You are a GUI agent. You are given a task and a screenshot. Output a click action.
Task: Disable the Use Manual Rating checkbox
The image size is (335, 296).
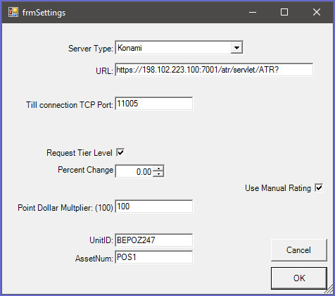point(319,187)
